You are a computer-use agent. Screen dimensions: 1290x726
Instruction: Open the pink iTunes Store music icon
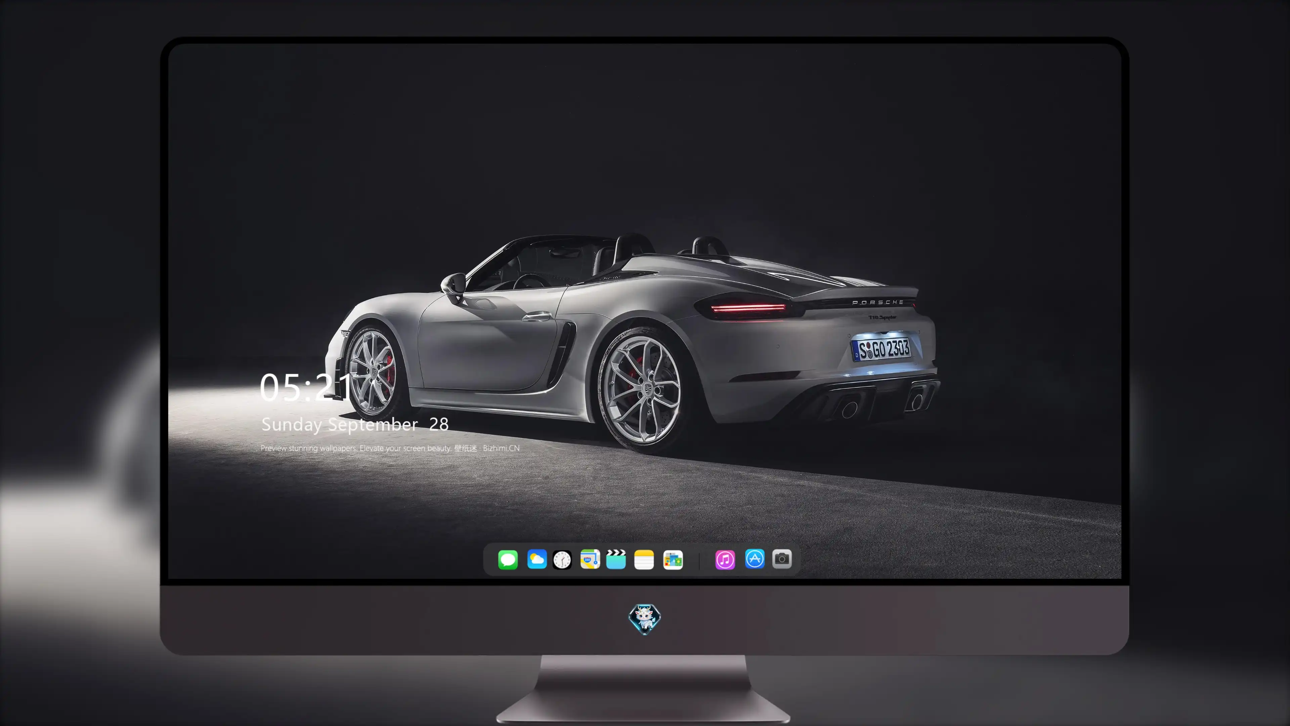(x=725, y=560)
